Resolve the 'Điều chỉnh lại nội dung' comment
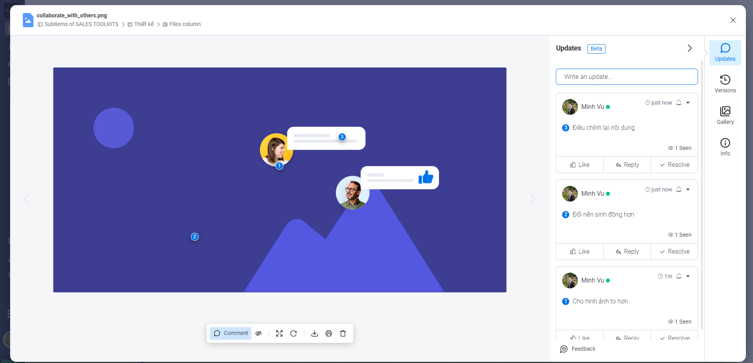This screenshot has height=363, width=753. point(674,165)
